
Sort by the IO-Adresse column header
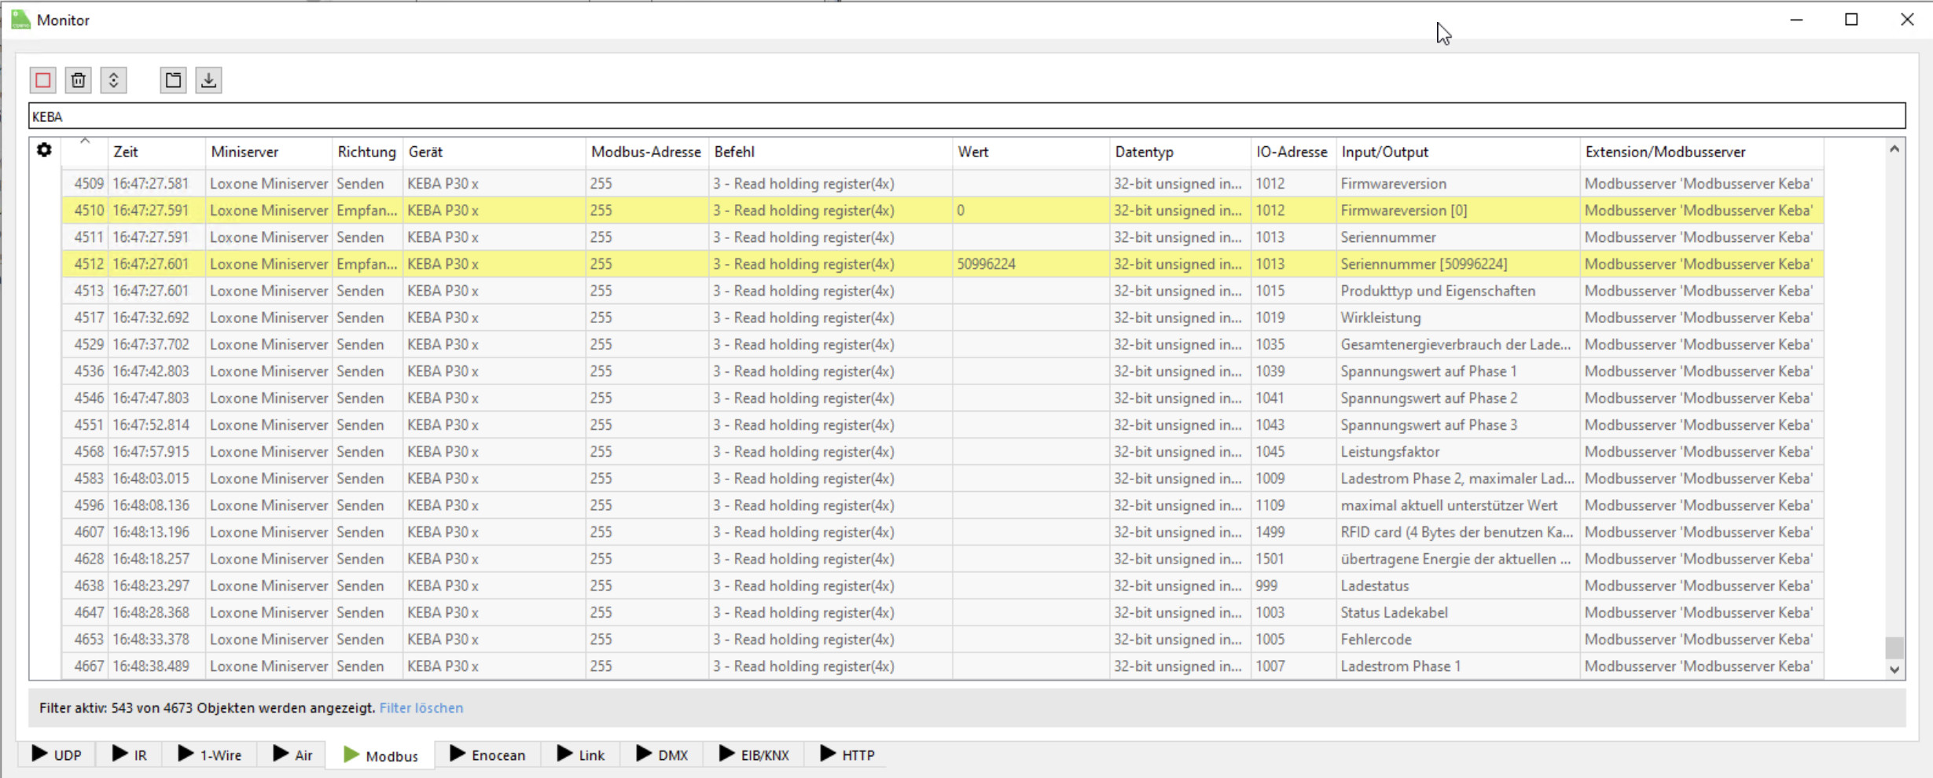coord(1292,152)
